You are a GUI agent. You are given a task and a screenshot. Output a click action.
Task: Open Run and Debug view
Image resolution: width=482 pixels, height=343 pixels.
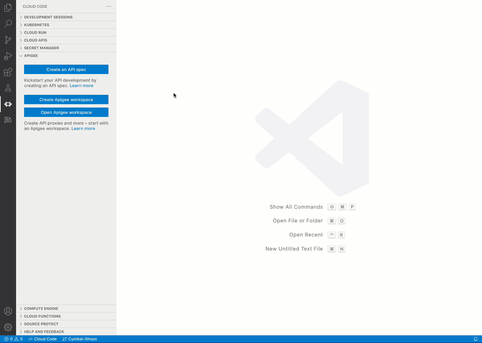coord(8,56)
